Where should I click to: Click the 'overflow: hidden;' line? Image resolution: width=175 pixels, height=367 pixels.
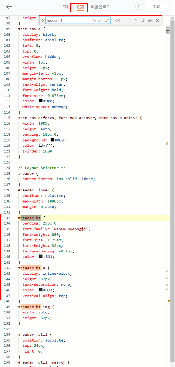pyautogui.click(x=42, y=57)
